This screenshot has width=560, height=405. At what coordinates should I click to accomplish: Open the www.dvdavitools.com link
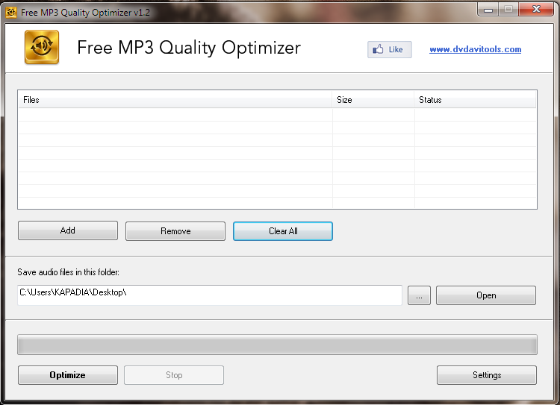click(475, 50)
